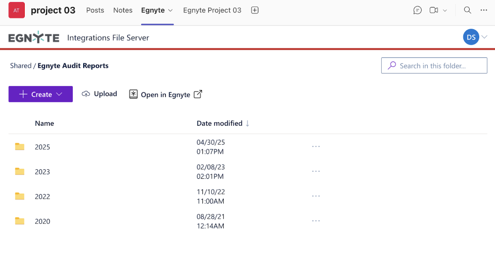Image resolution: width=495 pixels, height=253 pixels.
Task: Open more actions for the 2023 folder
Action: coord(316,171)
